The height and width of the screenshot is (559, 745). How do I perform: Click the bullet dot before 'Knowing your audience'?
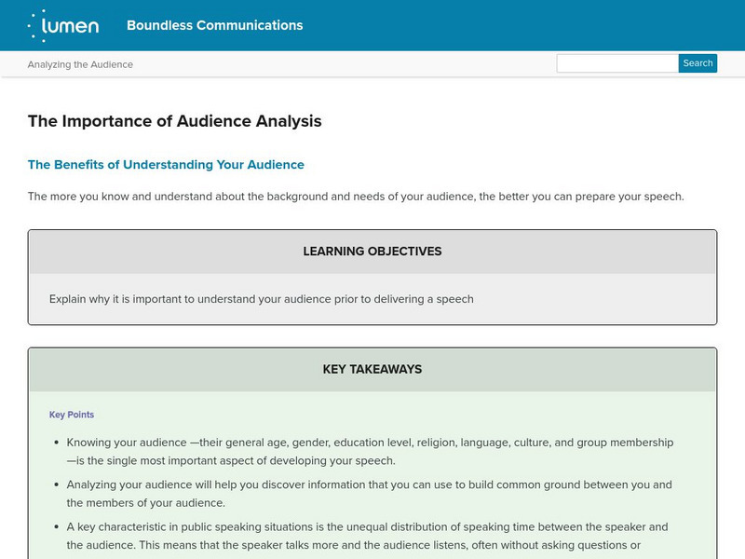[x=57, y=443]
